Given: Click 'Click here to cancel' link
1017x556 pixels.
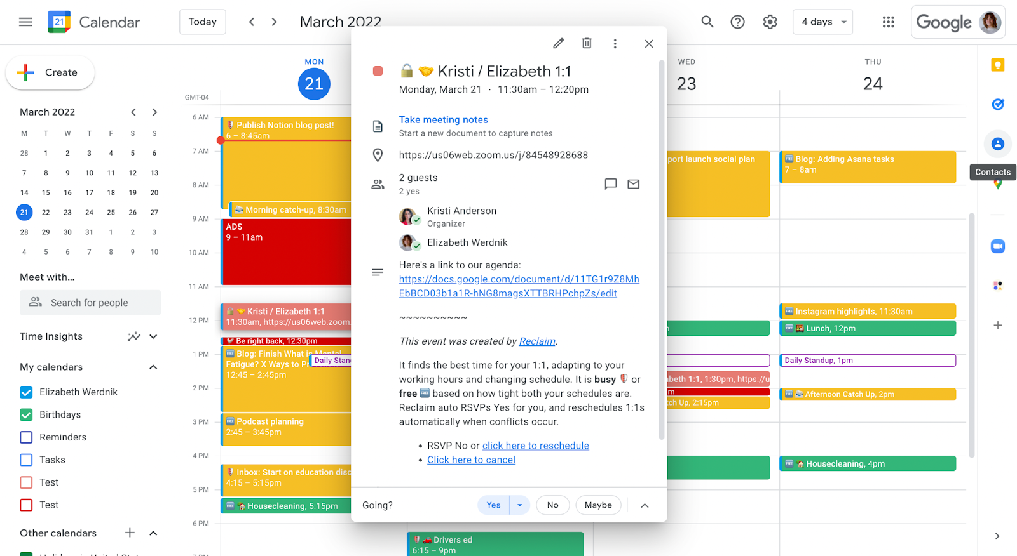Looking at the screenshot, I should [x=471, y=460].
